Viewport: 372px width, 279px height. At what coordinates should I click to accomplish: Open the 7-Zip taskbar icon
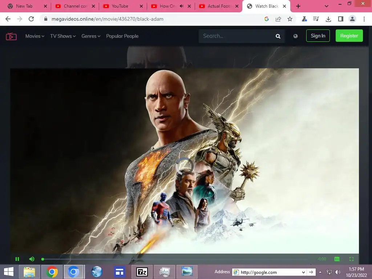142,272
